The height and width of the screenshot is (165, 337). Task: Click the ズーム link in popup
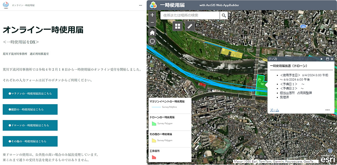(274, 110)
